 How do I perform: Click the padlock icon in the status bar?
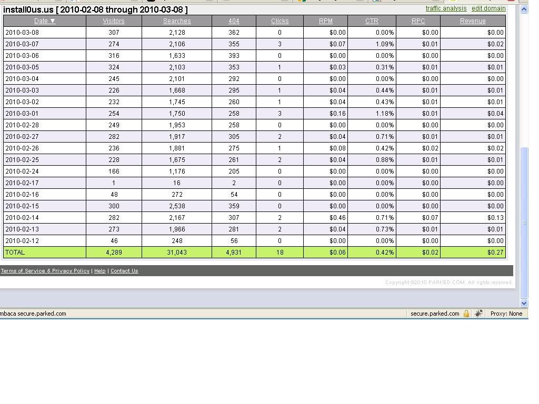(466, 314)
